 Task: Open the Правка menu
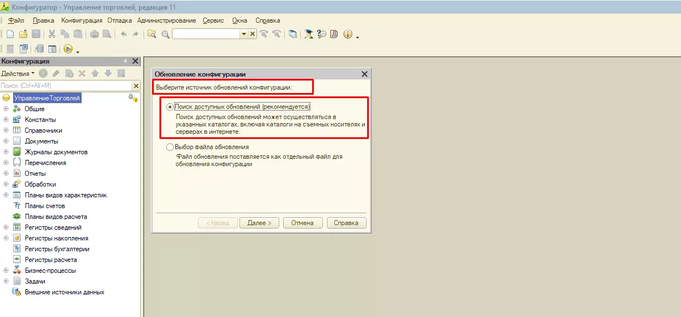coord(44,20)
